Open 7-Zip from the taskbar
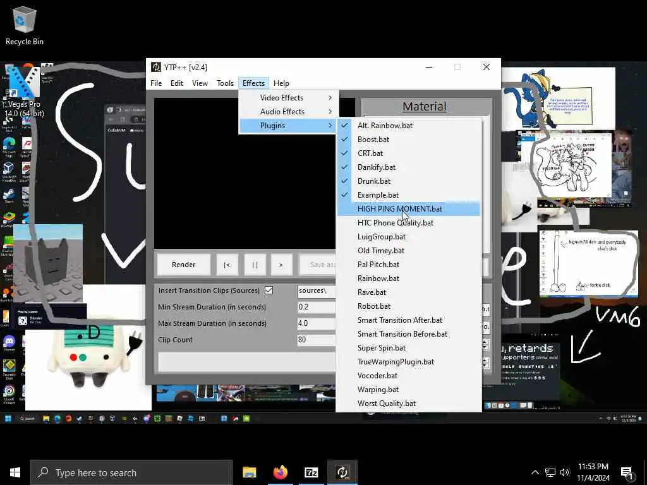The image size is (647, 485). (311, 472)
